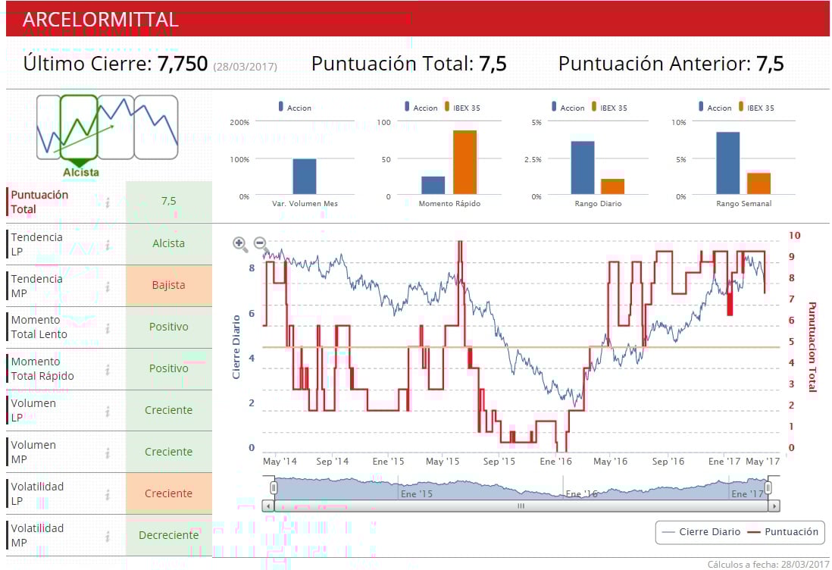Toggle Accion legend in Rango Semanal chart
Viewport: 832px width, 570px height.
point(715,107)
